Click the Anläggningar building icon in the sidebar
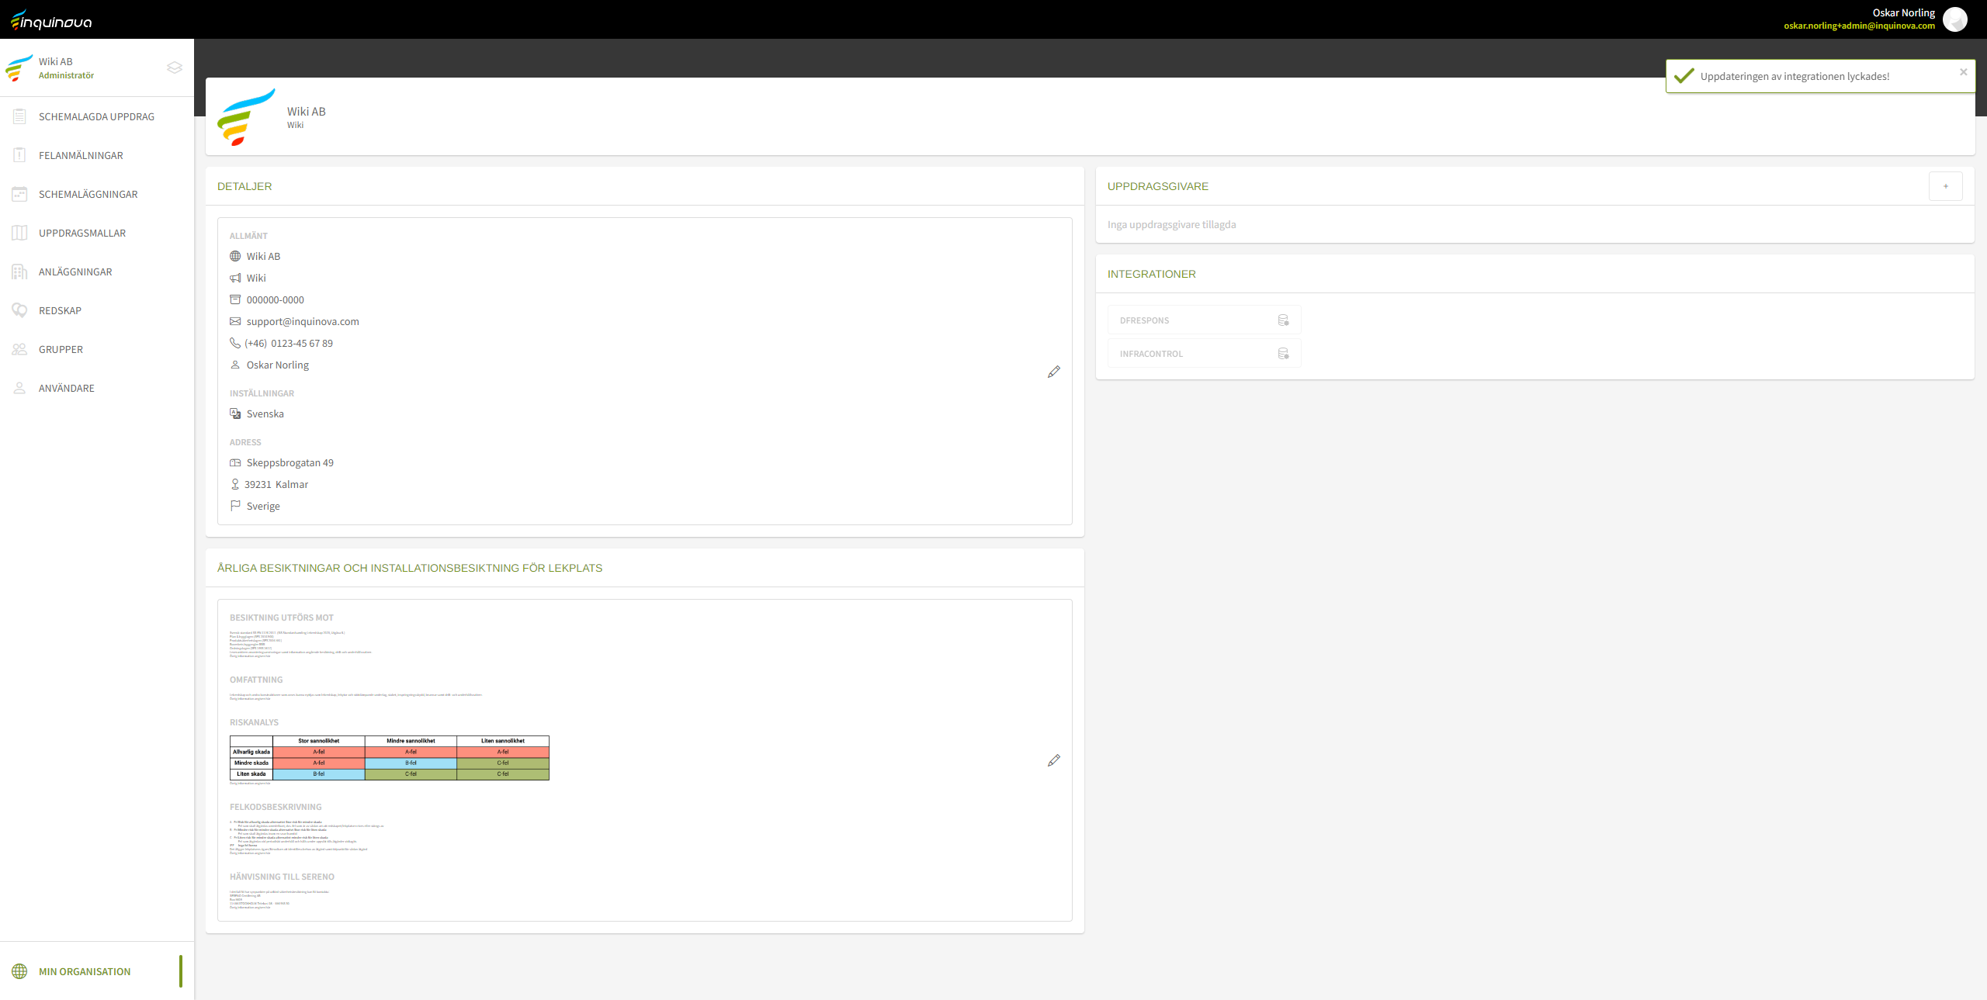This screenshot has height=1000, width=1987. pyautogui.click(x=19, y=272)
